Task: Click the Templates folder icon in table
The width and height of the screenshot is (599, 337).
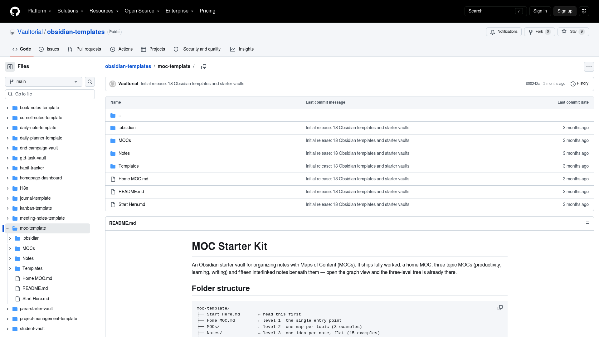Action: (x=113, y=166)
